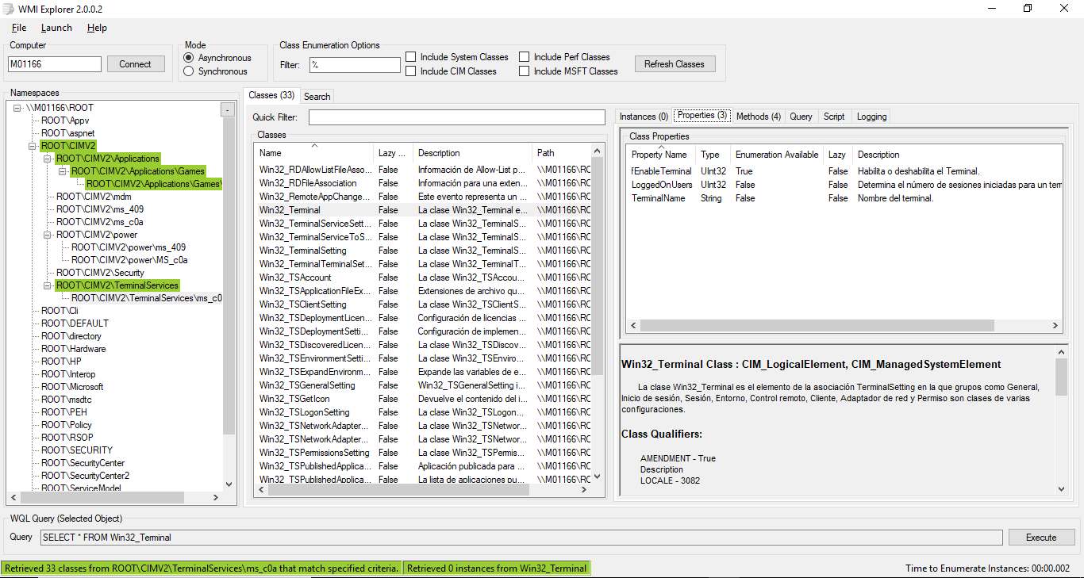Collapse the ROOT\CIMV2\Applications\Games node
Image resolution: width=1084 pixels, height=578 pixels.
(x=63, y=171)
